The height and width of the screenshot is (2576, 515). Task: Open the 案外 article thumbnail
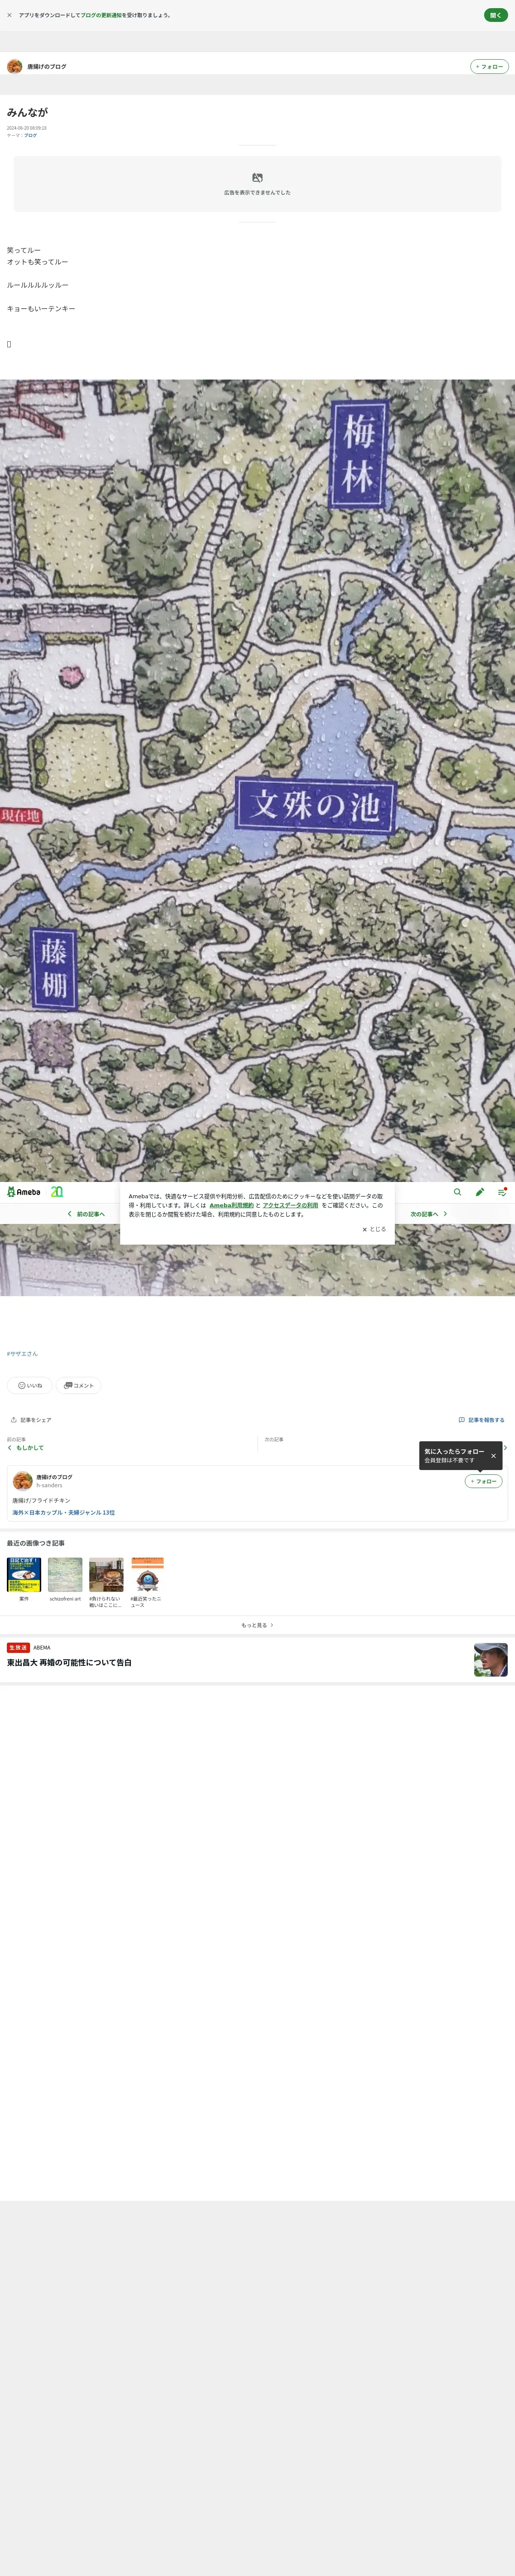click(x=24, y=1574)
